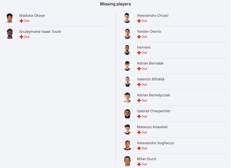Select Yordan Osorio's name link
231x168 pixels.
point(149,32)
